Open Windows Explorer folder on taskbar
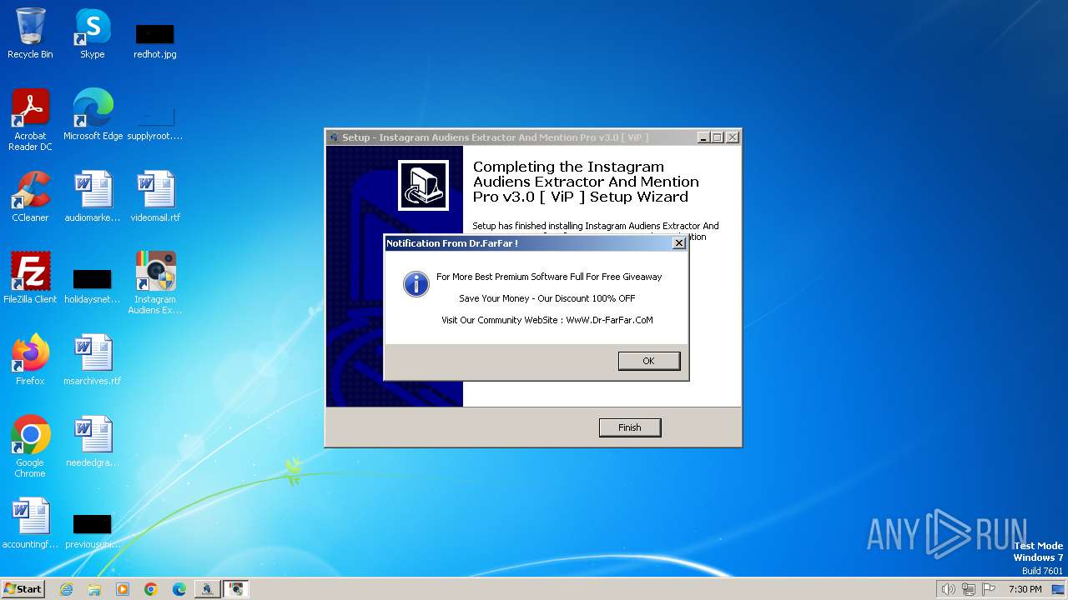1068x600 pixels. pyautogui.click(x=94, y=589)
